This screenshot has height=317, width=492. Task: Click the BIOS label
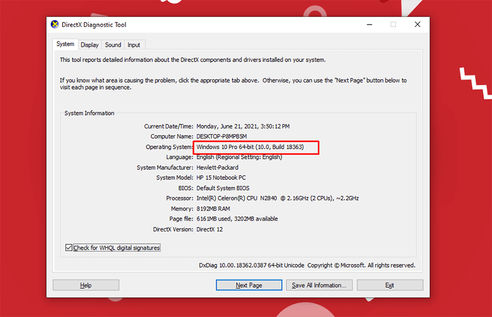pos(186,188)
